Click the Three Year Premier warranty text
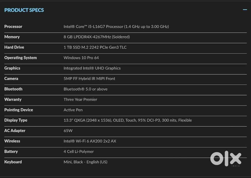 80,100
